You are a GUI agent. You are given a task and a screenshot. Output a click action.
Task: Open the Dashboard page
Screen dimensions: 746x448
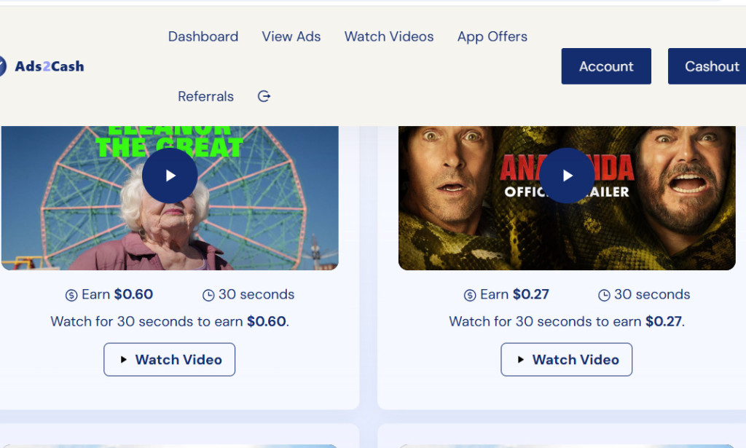pos(203,36)
